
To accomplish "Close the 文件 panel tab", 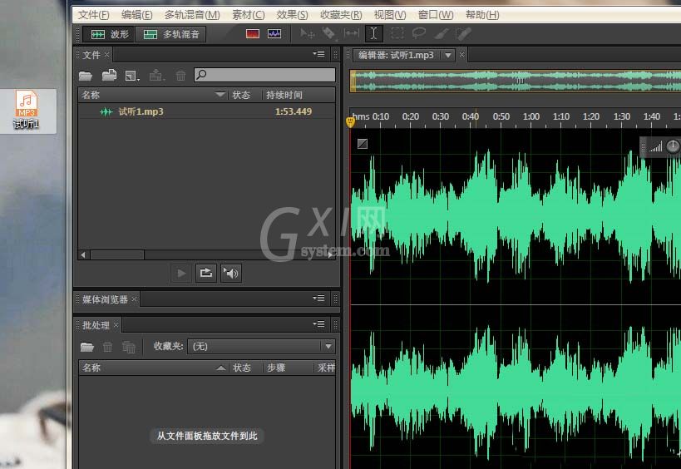I will pos(106,55).
